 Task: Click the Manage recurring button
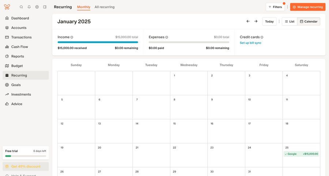307,7
